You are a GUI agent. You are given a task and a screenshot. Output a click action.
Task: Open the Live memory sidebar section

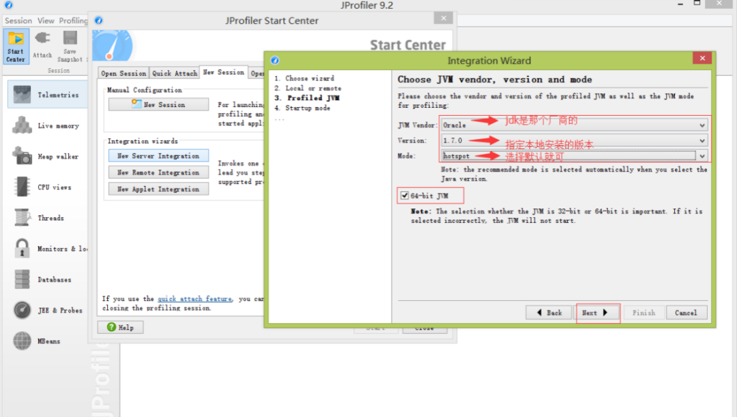coord(47,125)
